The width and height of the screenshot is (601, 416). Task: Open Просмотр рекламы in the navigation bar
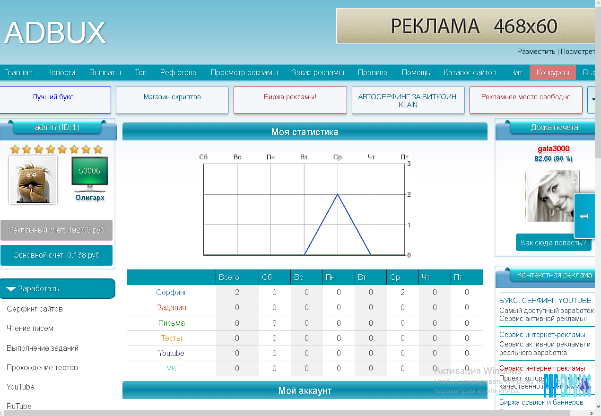pyautogui.click(x=244, y=72)
